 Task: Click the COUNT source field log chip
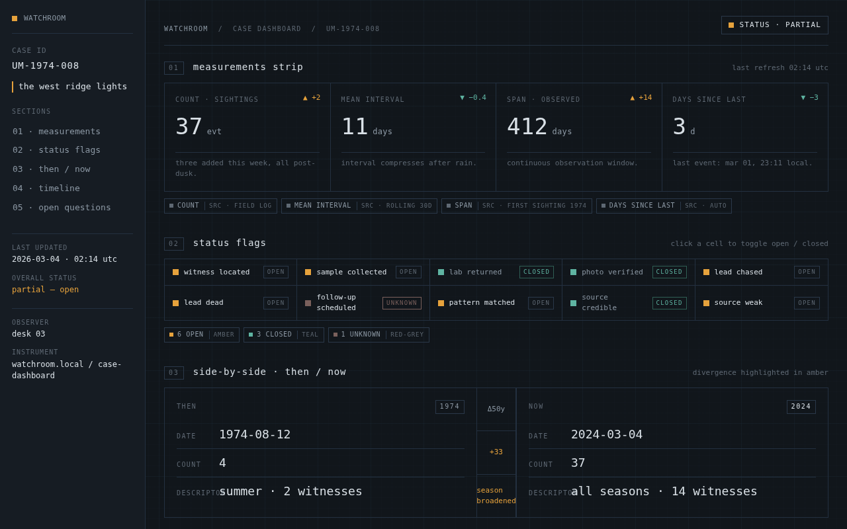tap(220, 206)
